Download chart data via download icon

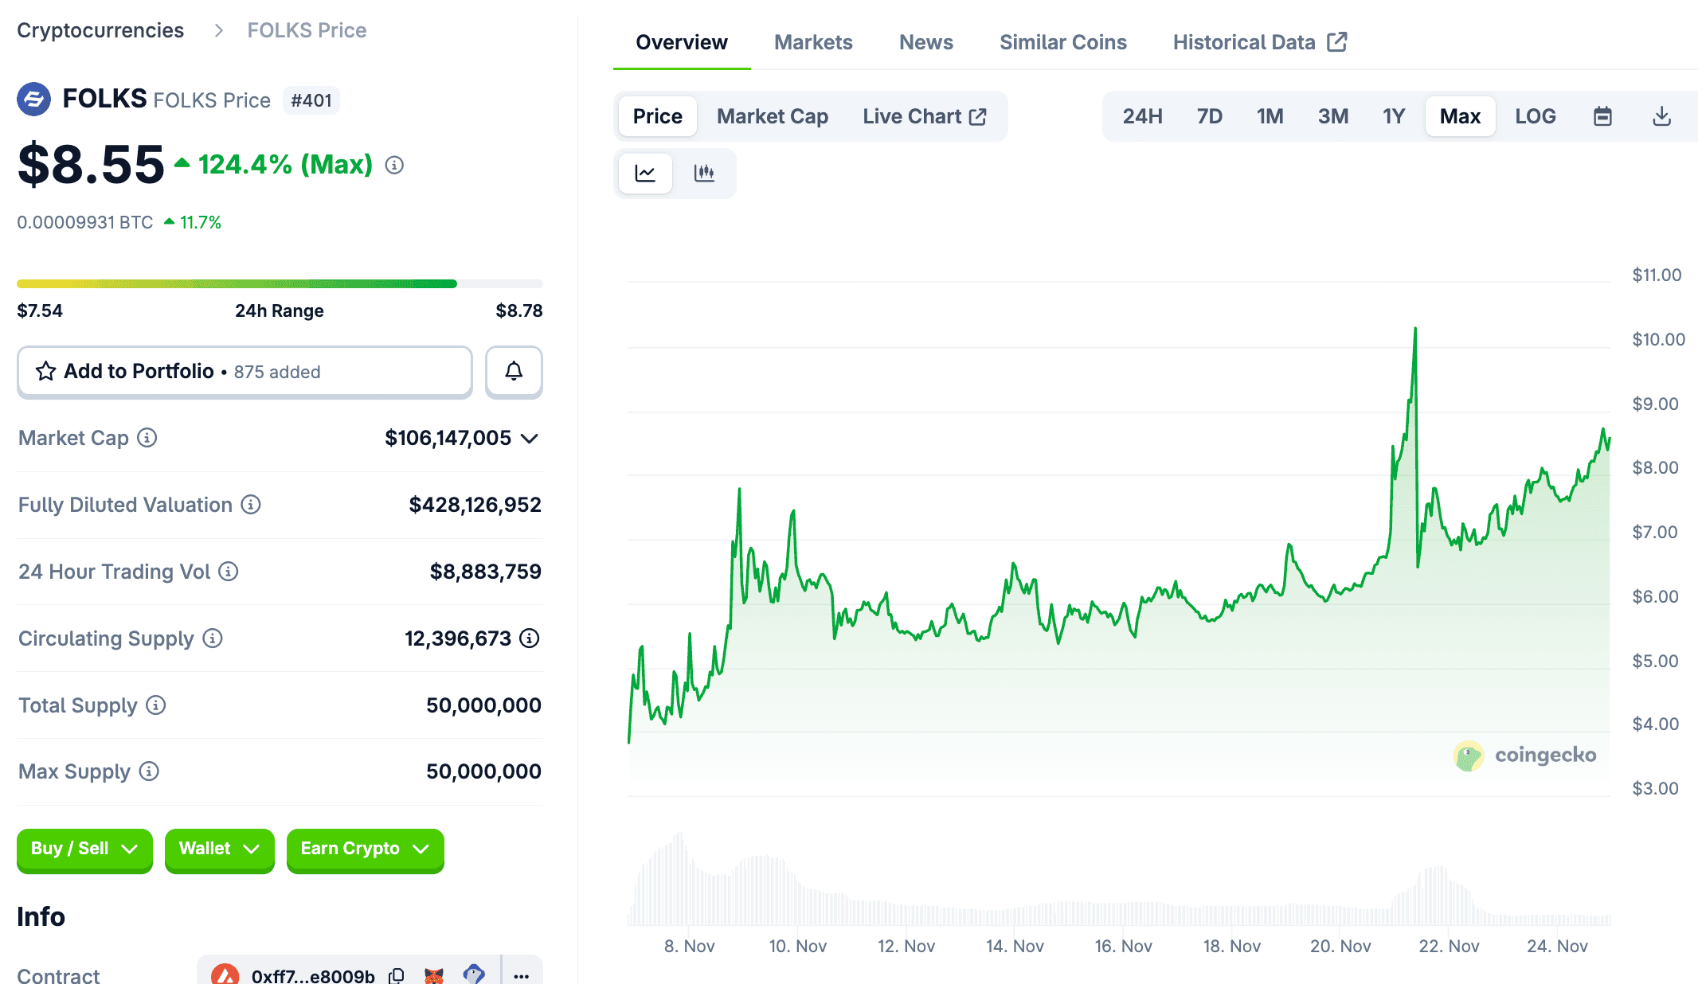click(1661, 116)
